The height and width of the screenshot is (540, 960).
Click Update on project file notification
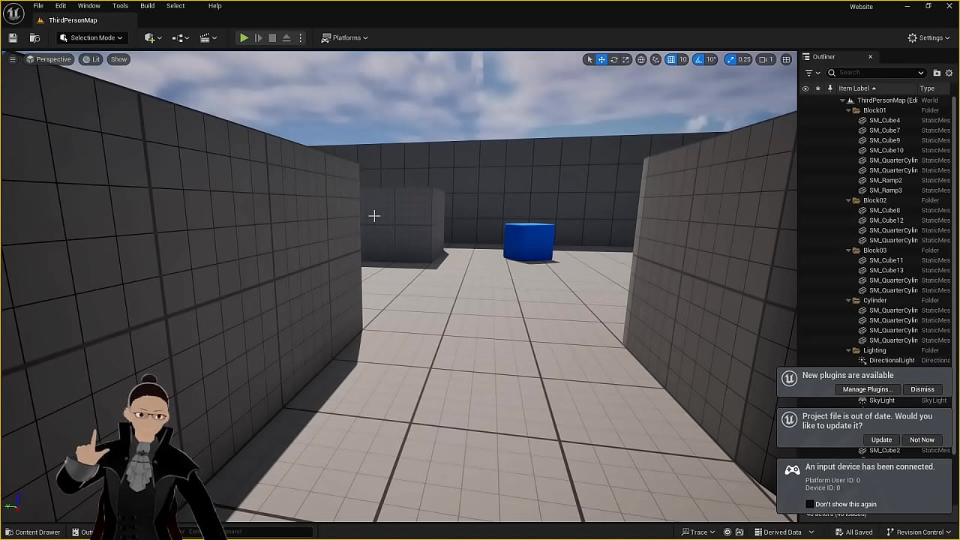881,439
